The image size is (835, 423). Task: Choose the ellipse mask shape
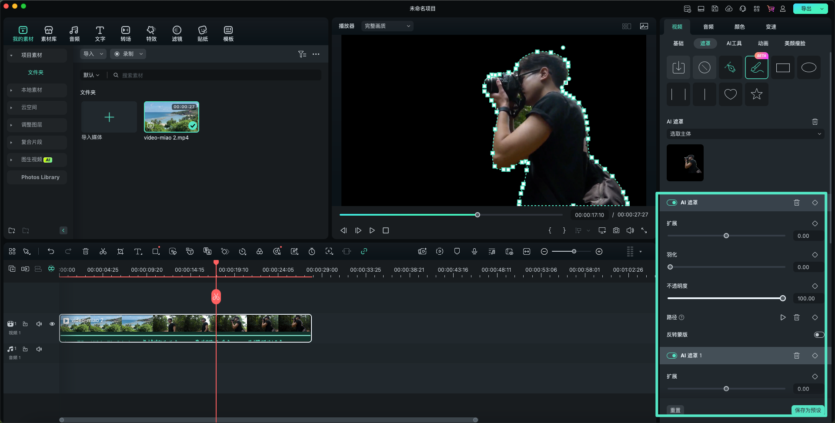pos(808,68)
